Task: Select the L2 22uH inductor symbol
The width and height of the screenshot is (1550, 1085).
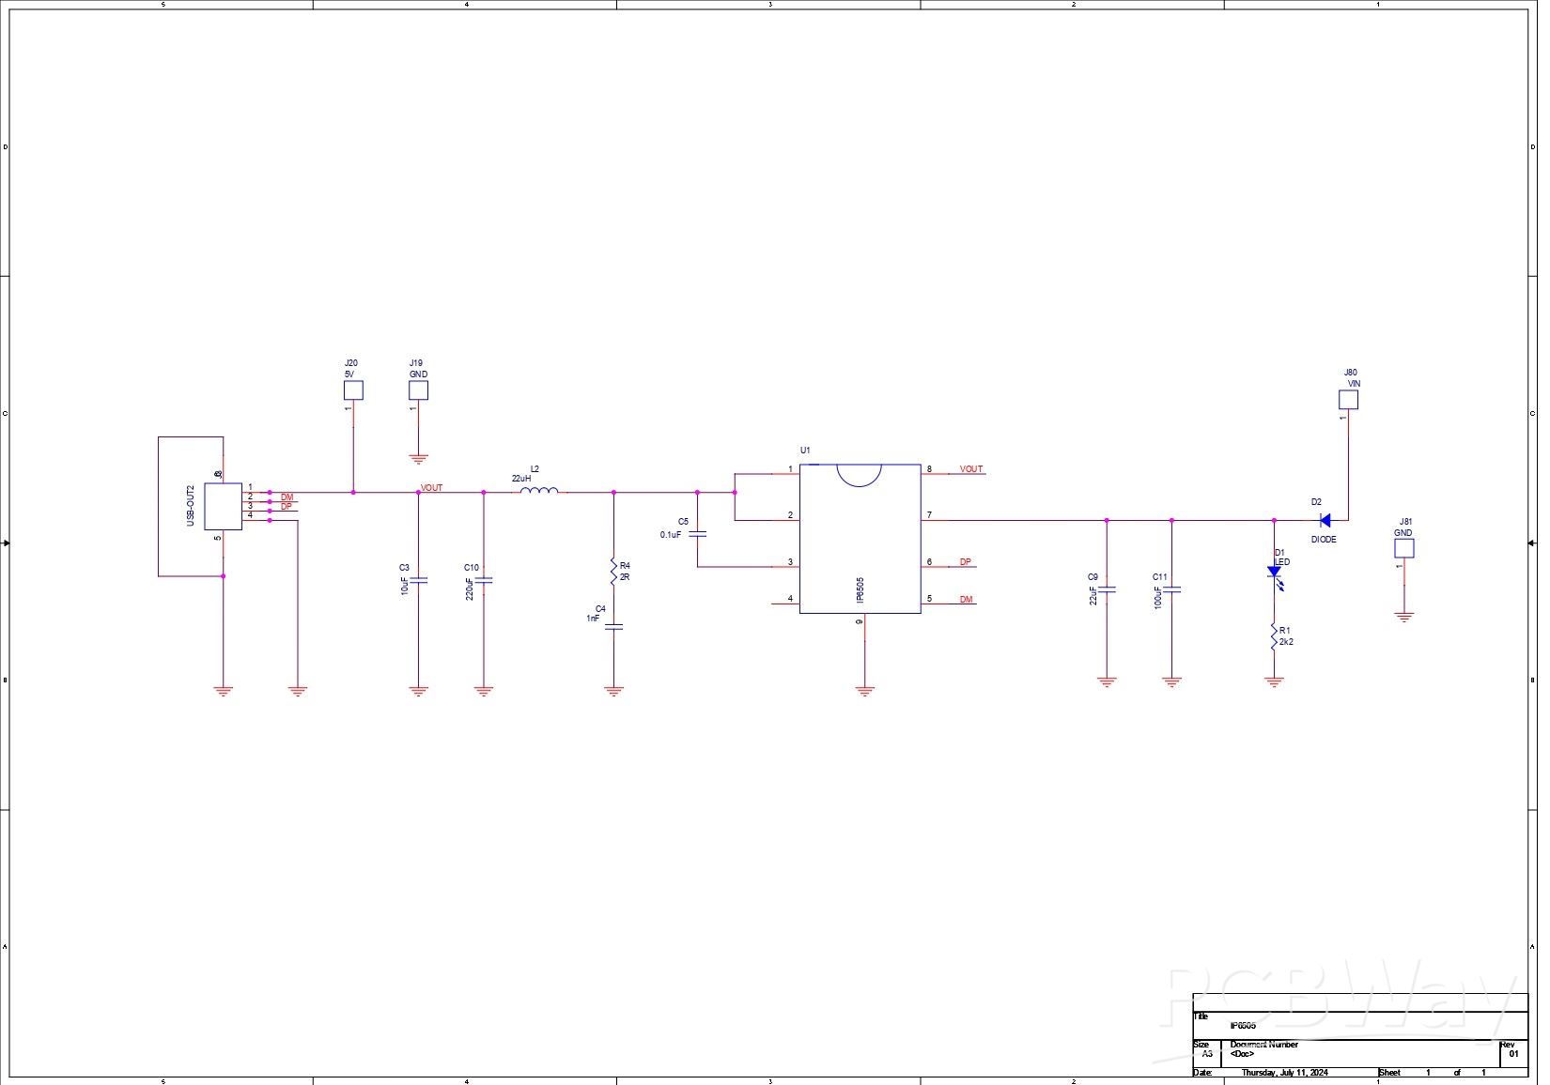Action: 539,489
